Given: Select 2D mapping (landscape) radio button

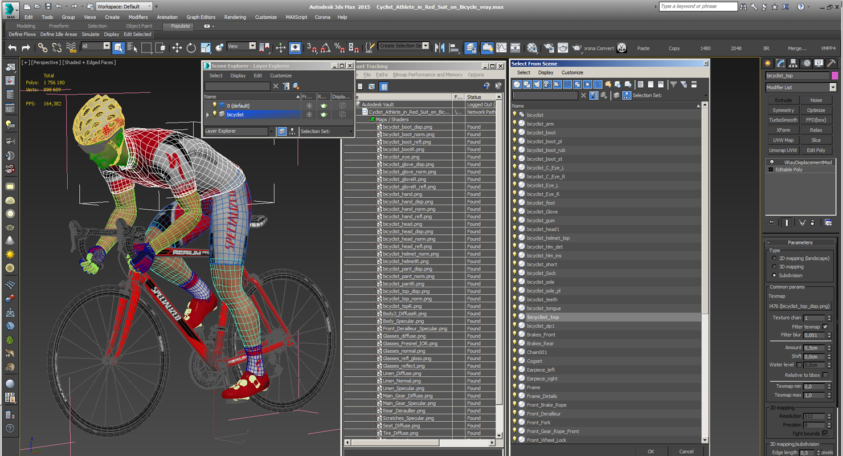Looking at the screenshot, I should [x=774, y=258].
